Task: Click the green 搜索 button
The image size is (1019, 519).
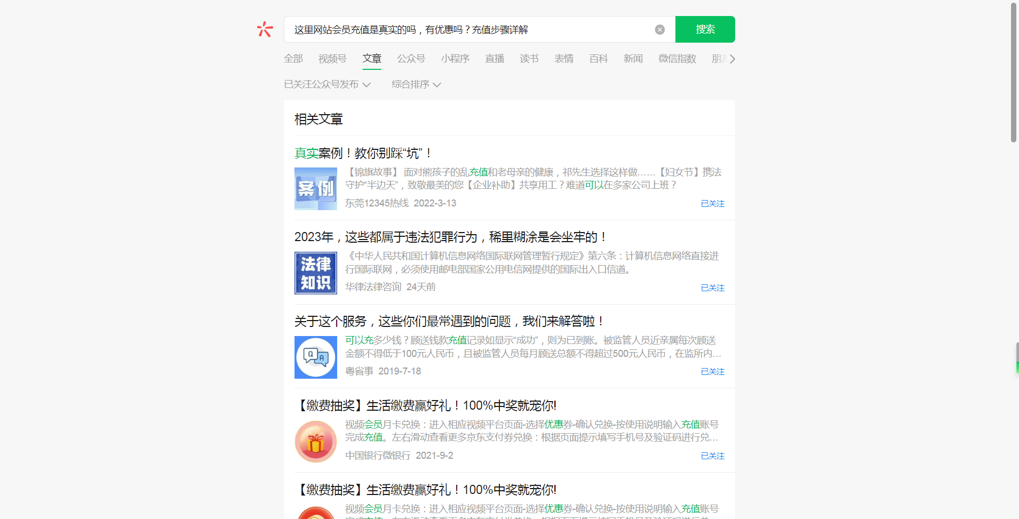Action: pyautogui.click(x=705, y=29)
